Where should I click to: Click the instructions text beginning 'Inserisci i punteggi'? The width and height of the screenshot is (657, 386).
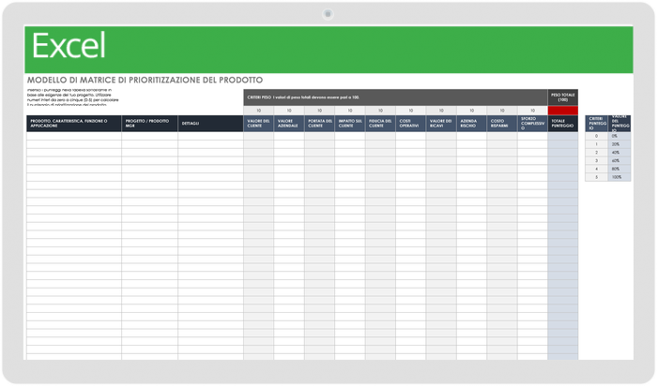[x=73, y=97]
